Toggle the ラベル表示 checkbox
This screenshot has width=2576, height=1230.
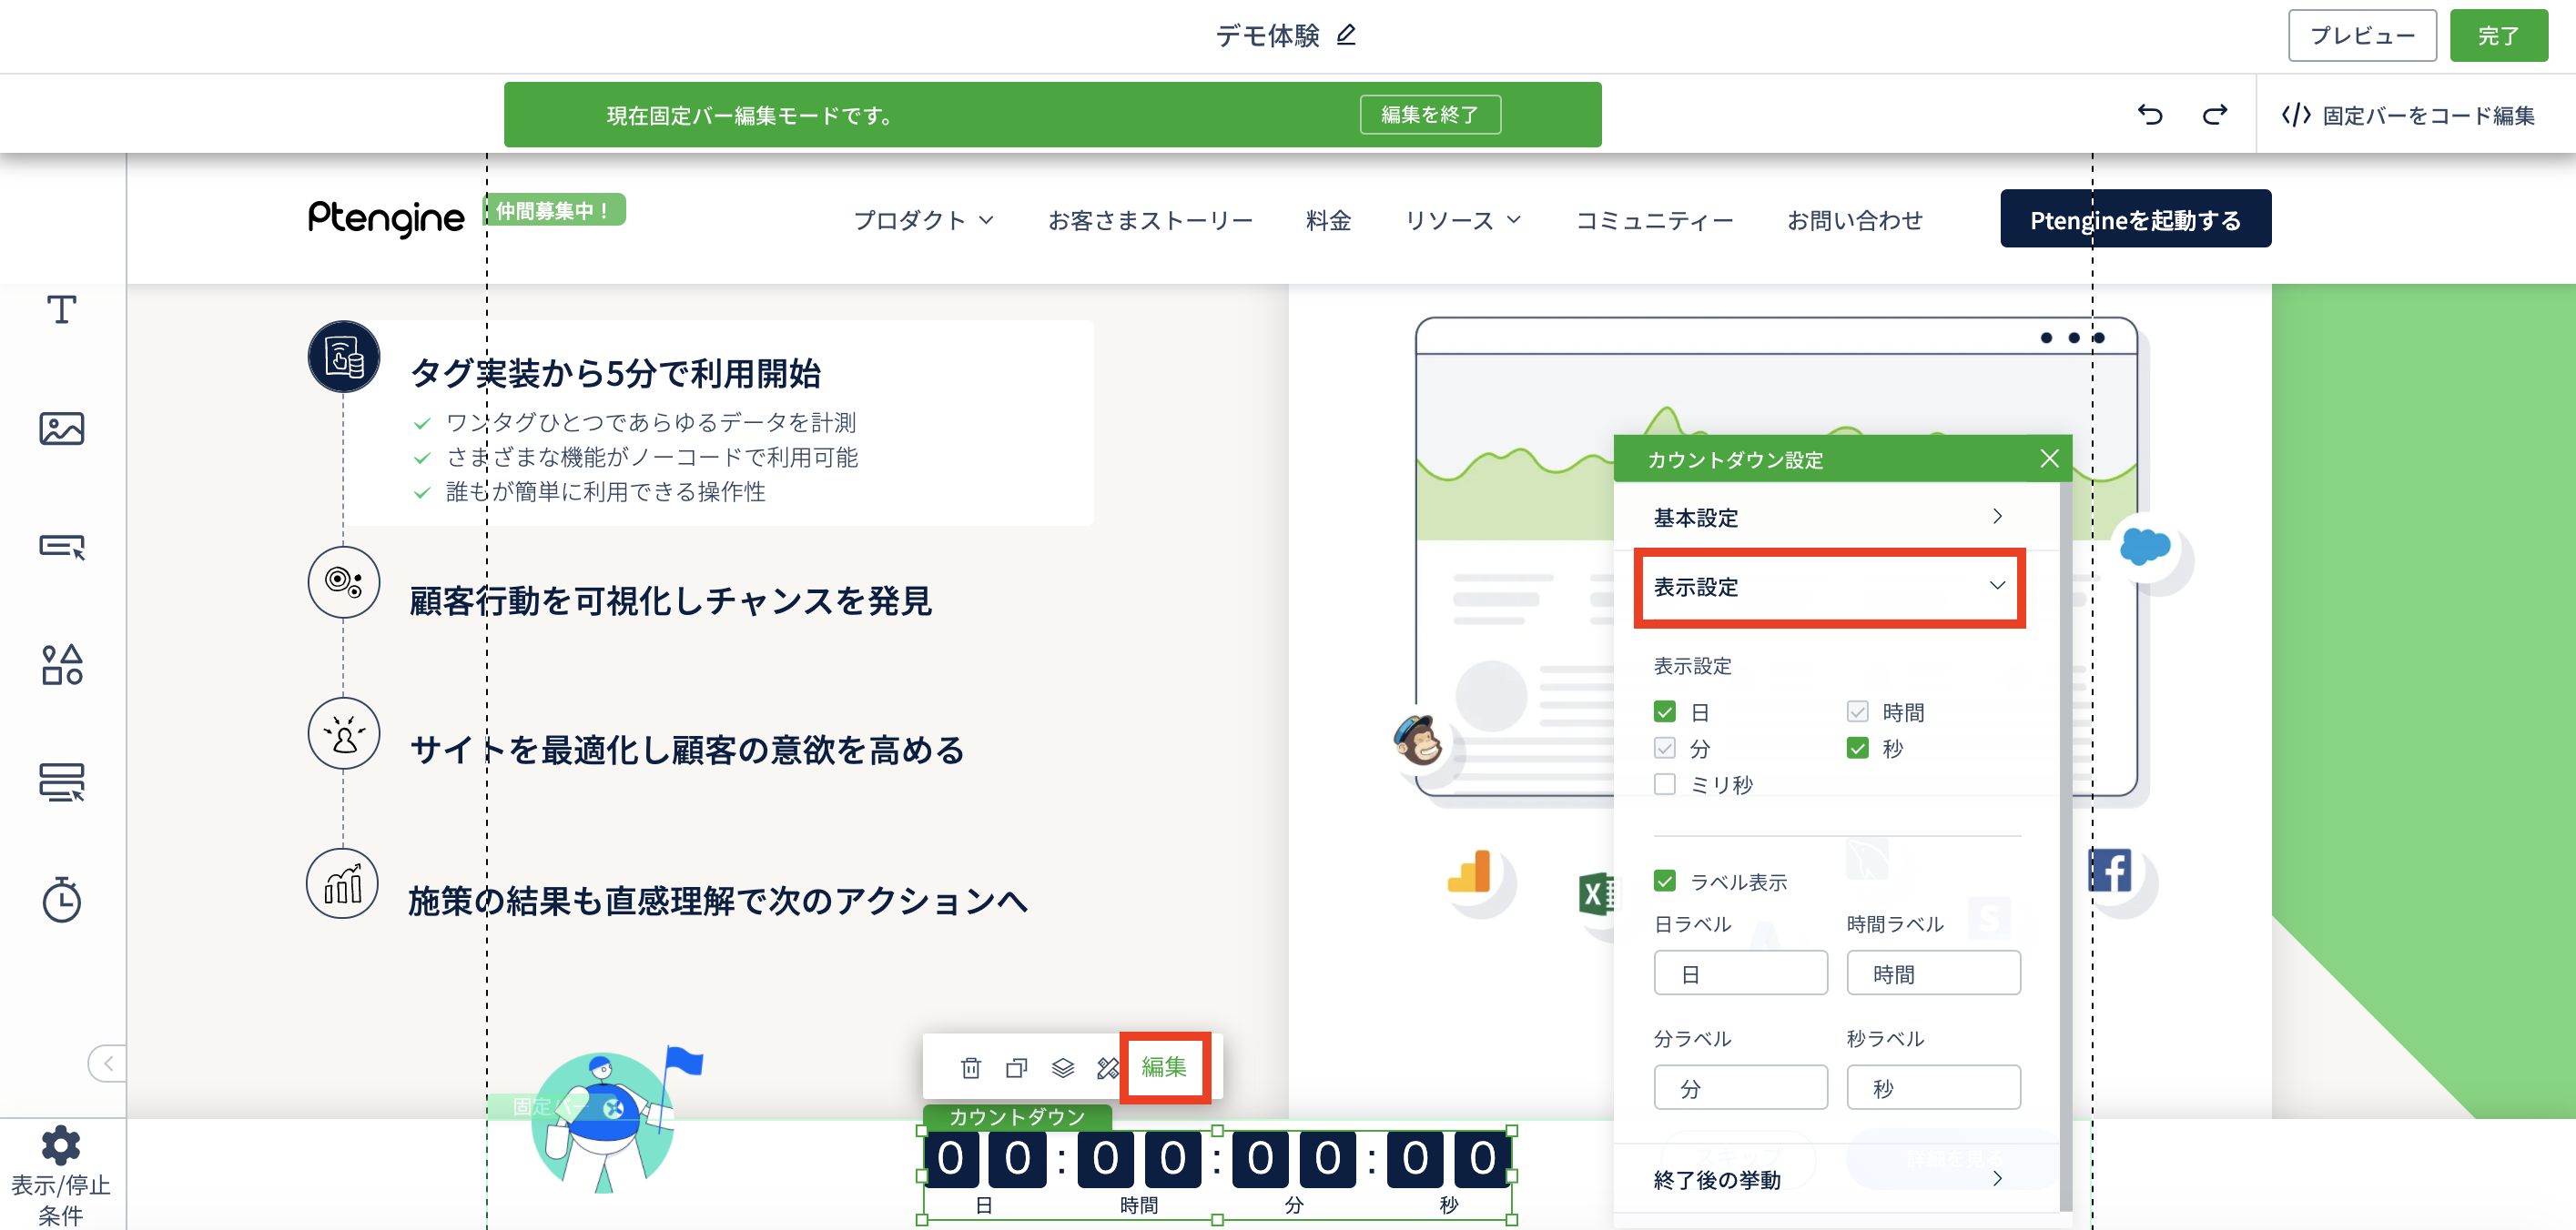point(1664,881)
